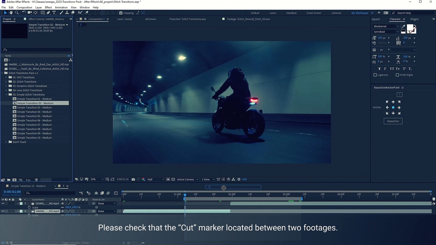This screenshot has height=245, width=436.
Task: Disable the Snapping checkbox
Action: 121,13
